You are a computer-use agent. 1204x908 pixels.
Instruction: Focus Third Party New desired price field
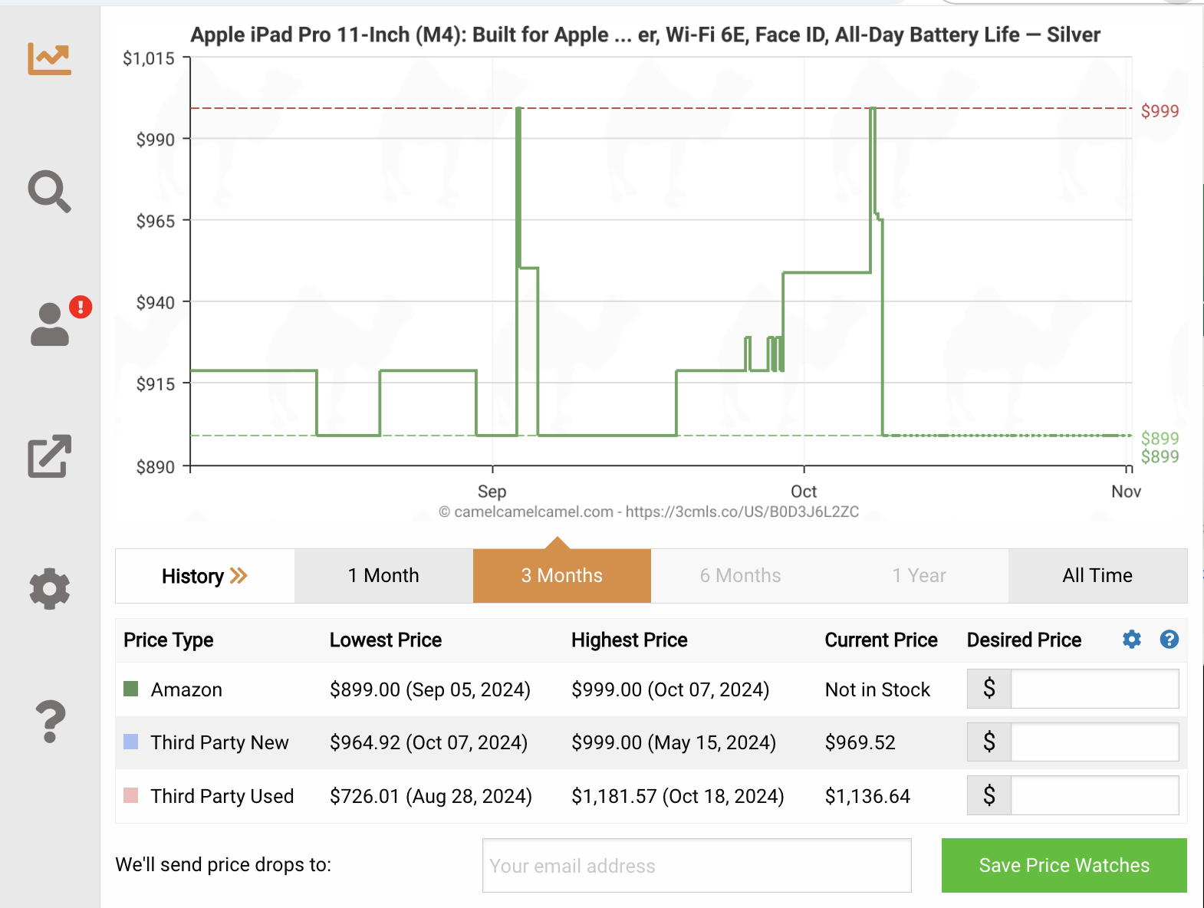(x=1094, y=742)
